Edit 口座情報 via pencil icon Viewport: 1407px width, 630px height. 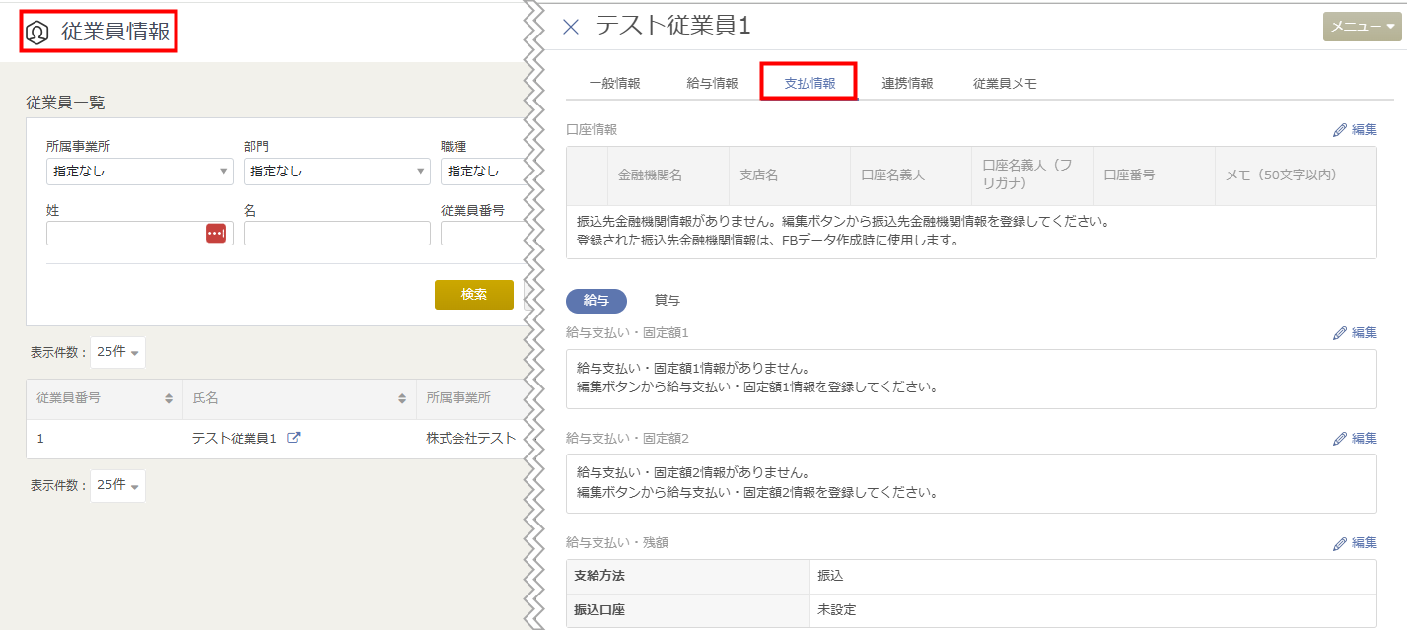tap(1354, 129)
